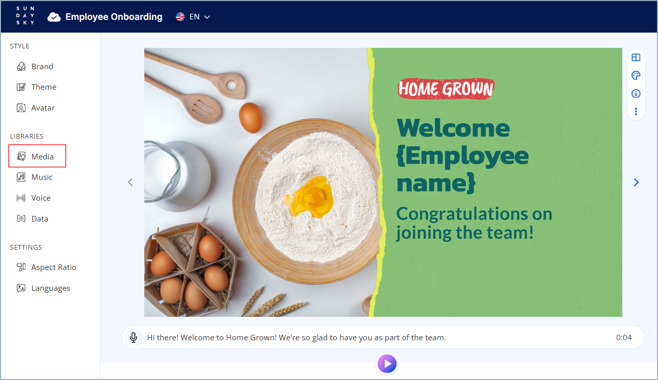The height and width of the screenshot is (380, 658).
Task: Open the Voice library
Action: pos(34,198)
